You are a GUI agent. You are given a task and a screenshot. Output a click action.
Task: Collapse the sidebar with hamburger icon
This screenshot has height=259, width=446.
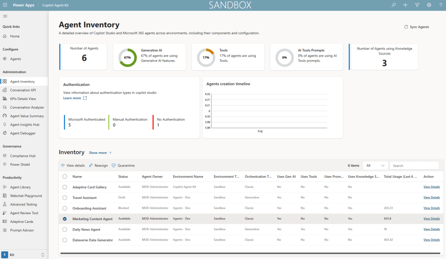(x=5, y=16)
